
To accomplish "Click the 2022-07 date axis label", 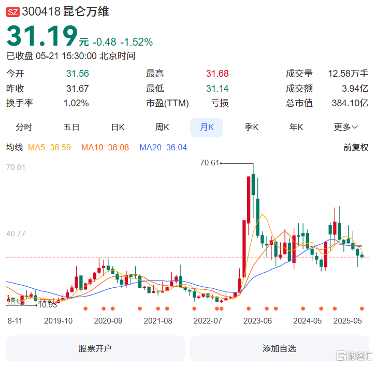I will pyautogui.click(x=208, y=321).
